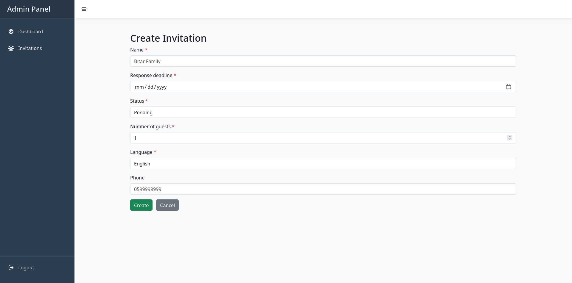Open the Status dropdown showing Pending
Image resolution: width=572 pixels, height=283 pixels.
(323, 112)
